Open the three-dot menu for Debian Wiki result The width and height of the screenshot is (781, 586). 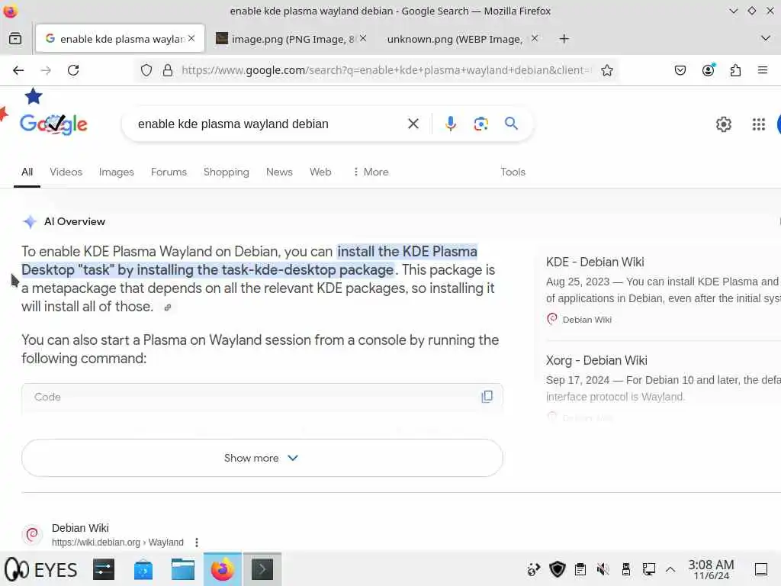(x=197, y=543)
